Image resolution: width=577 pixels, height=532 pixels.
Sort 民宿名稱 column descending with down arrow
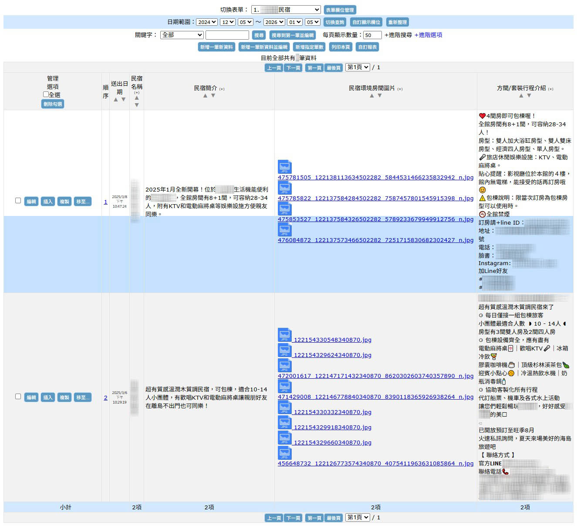pyautogui.click(x=137, y=105)
